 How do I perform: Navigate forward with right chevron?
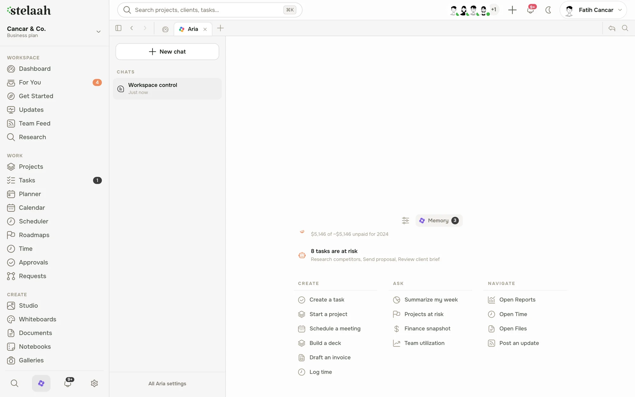(145, 28)
